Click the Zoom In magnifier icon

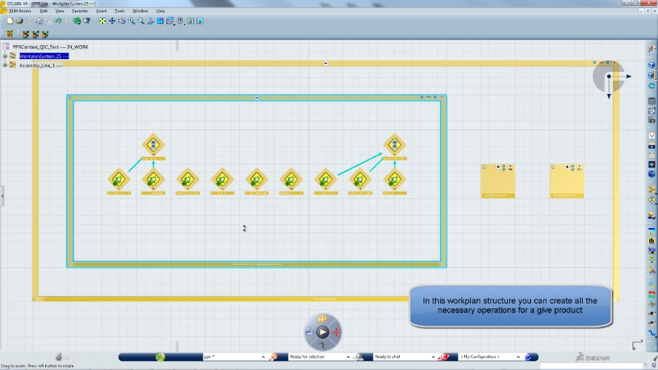132,21
